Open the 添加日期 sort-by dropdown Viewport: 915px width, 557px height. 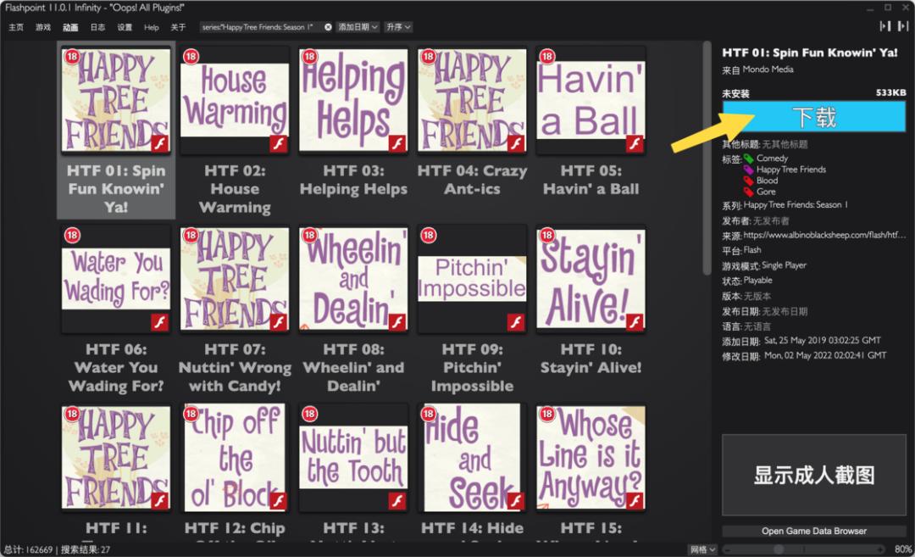(x=358, y=27)
